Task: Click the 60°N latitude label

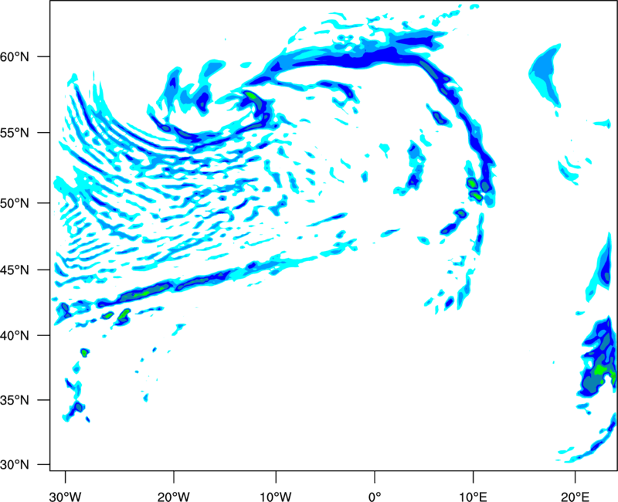Action: pos(15,56)
